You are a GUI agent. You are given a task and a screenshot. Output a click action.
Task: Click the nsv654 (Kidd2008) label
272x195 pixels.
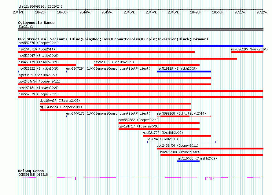pyautogui.click(x=162, y=139)
